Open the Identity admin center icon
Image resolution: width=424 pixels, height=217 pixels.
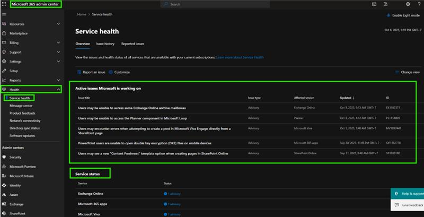click(4, 185)
